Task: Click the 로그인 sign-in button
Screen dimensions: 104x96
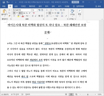Action: (x=75, y=2)
